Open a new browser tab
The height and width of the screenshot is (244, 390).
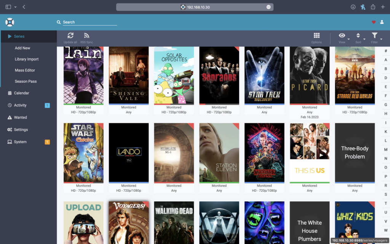coord(383,7)
